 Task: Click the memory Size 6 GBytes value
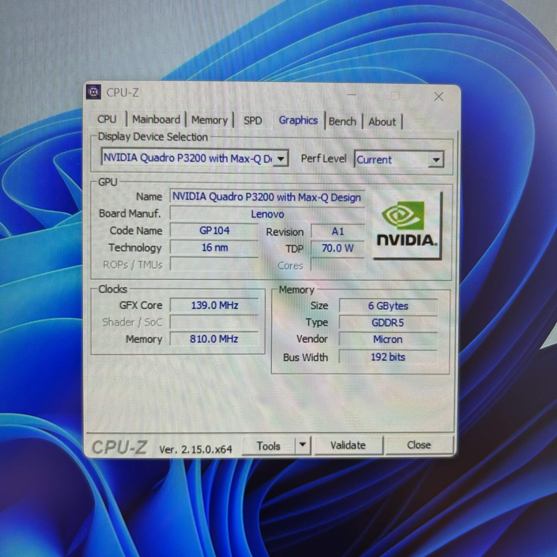pos(388,306)
